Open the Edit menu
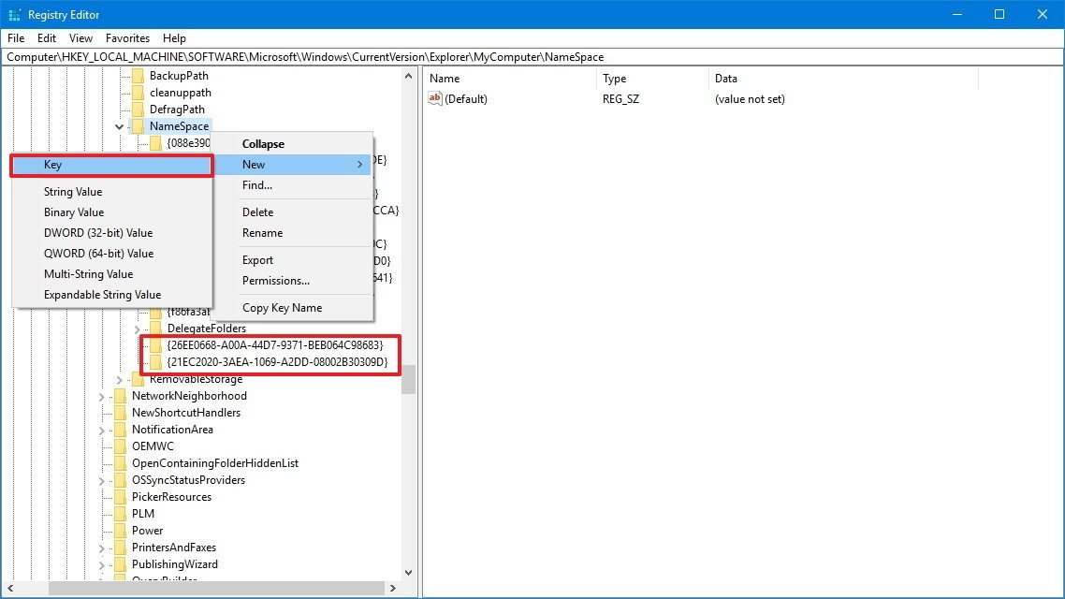This screenshot has width=1065, height=599. 47,38
